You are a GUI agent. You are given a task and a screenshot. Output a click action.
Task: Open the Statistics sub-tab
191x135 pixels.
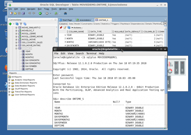pos(106,24)
